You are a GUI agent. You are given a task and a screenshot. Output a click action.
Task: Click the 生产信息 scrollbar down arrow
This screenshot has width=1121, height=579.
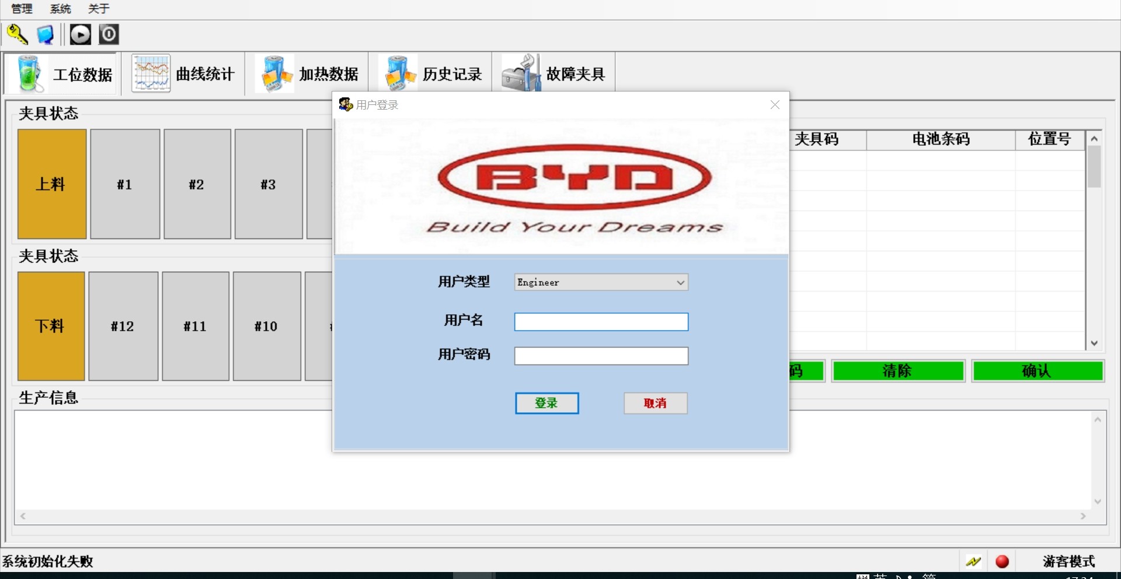tap(1098, 501)
